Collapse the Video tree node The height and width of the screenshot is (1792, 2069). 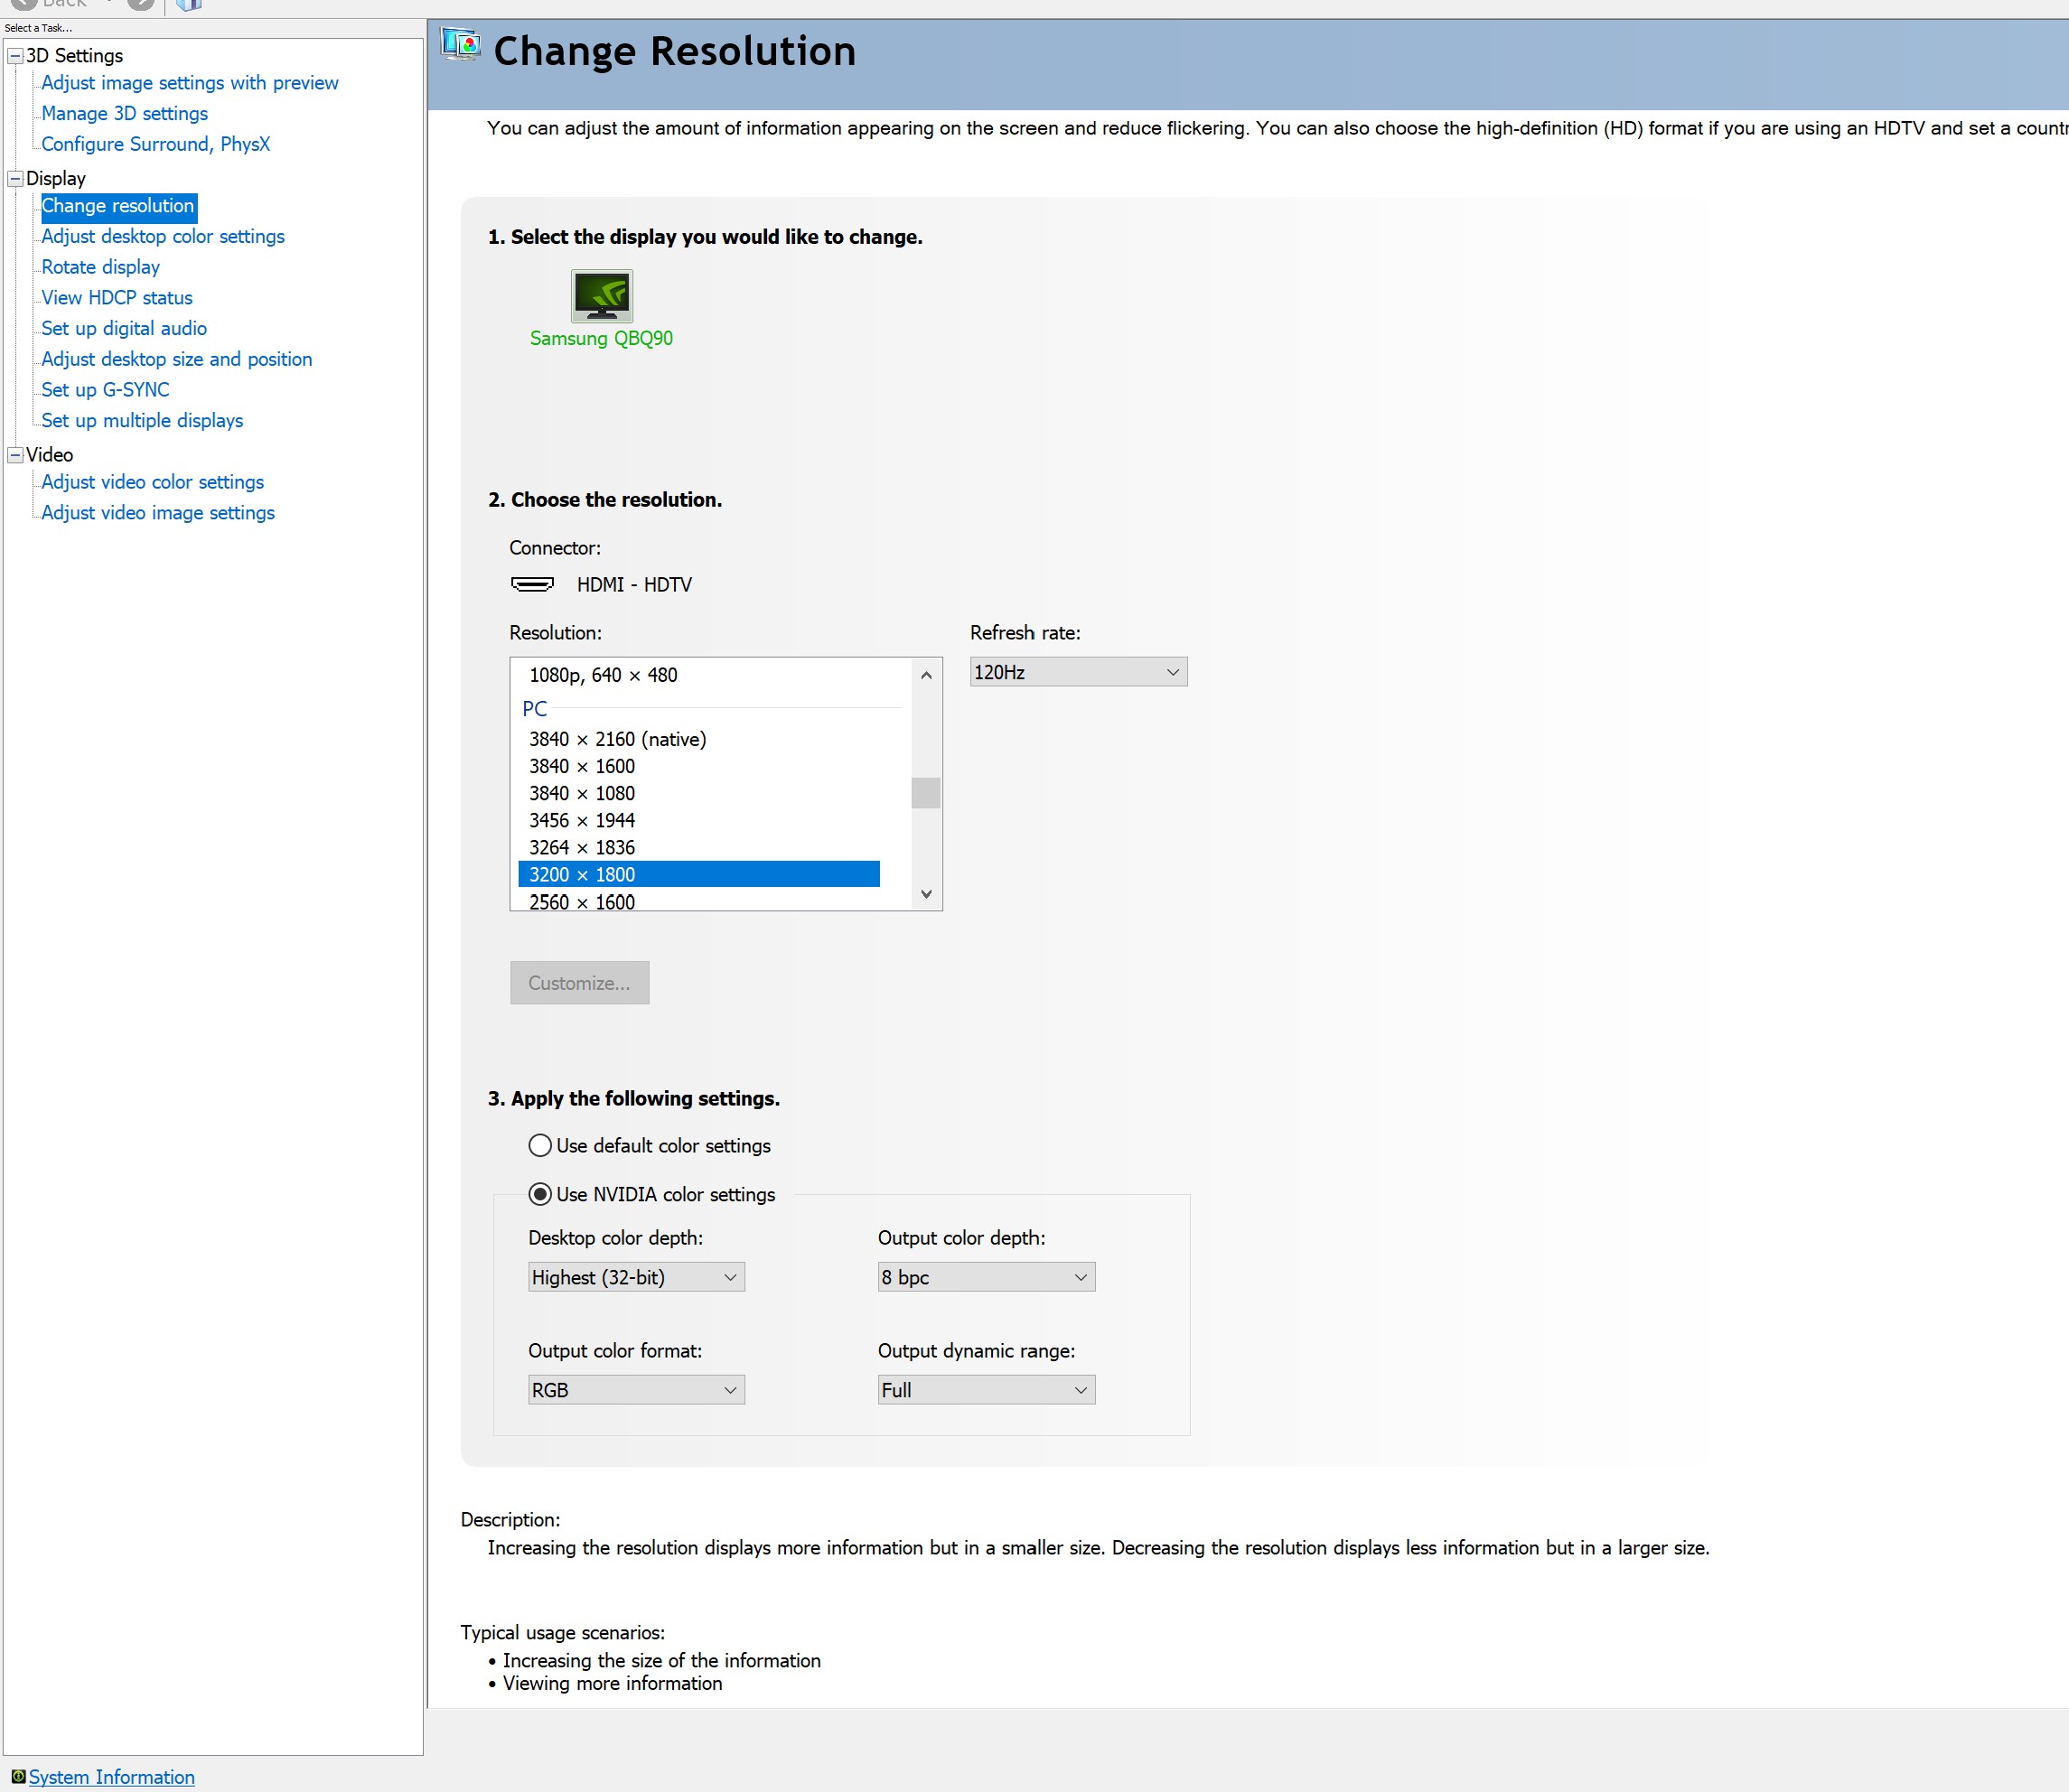tap(15, 455)
